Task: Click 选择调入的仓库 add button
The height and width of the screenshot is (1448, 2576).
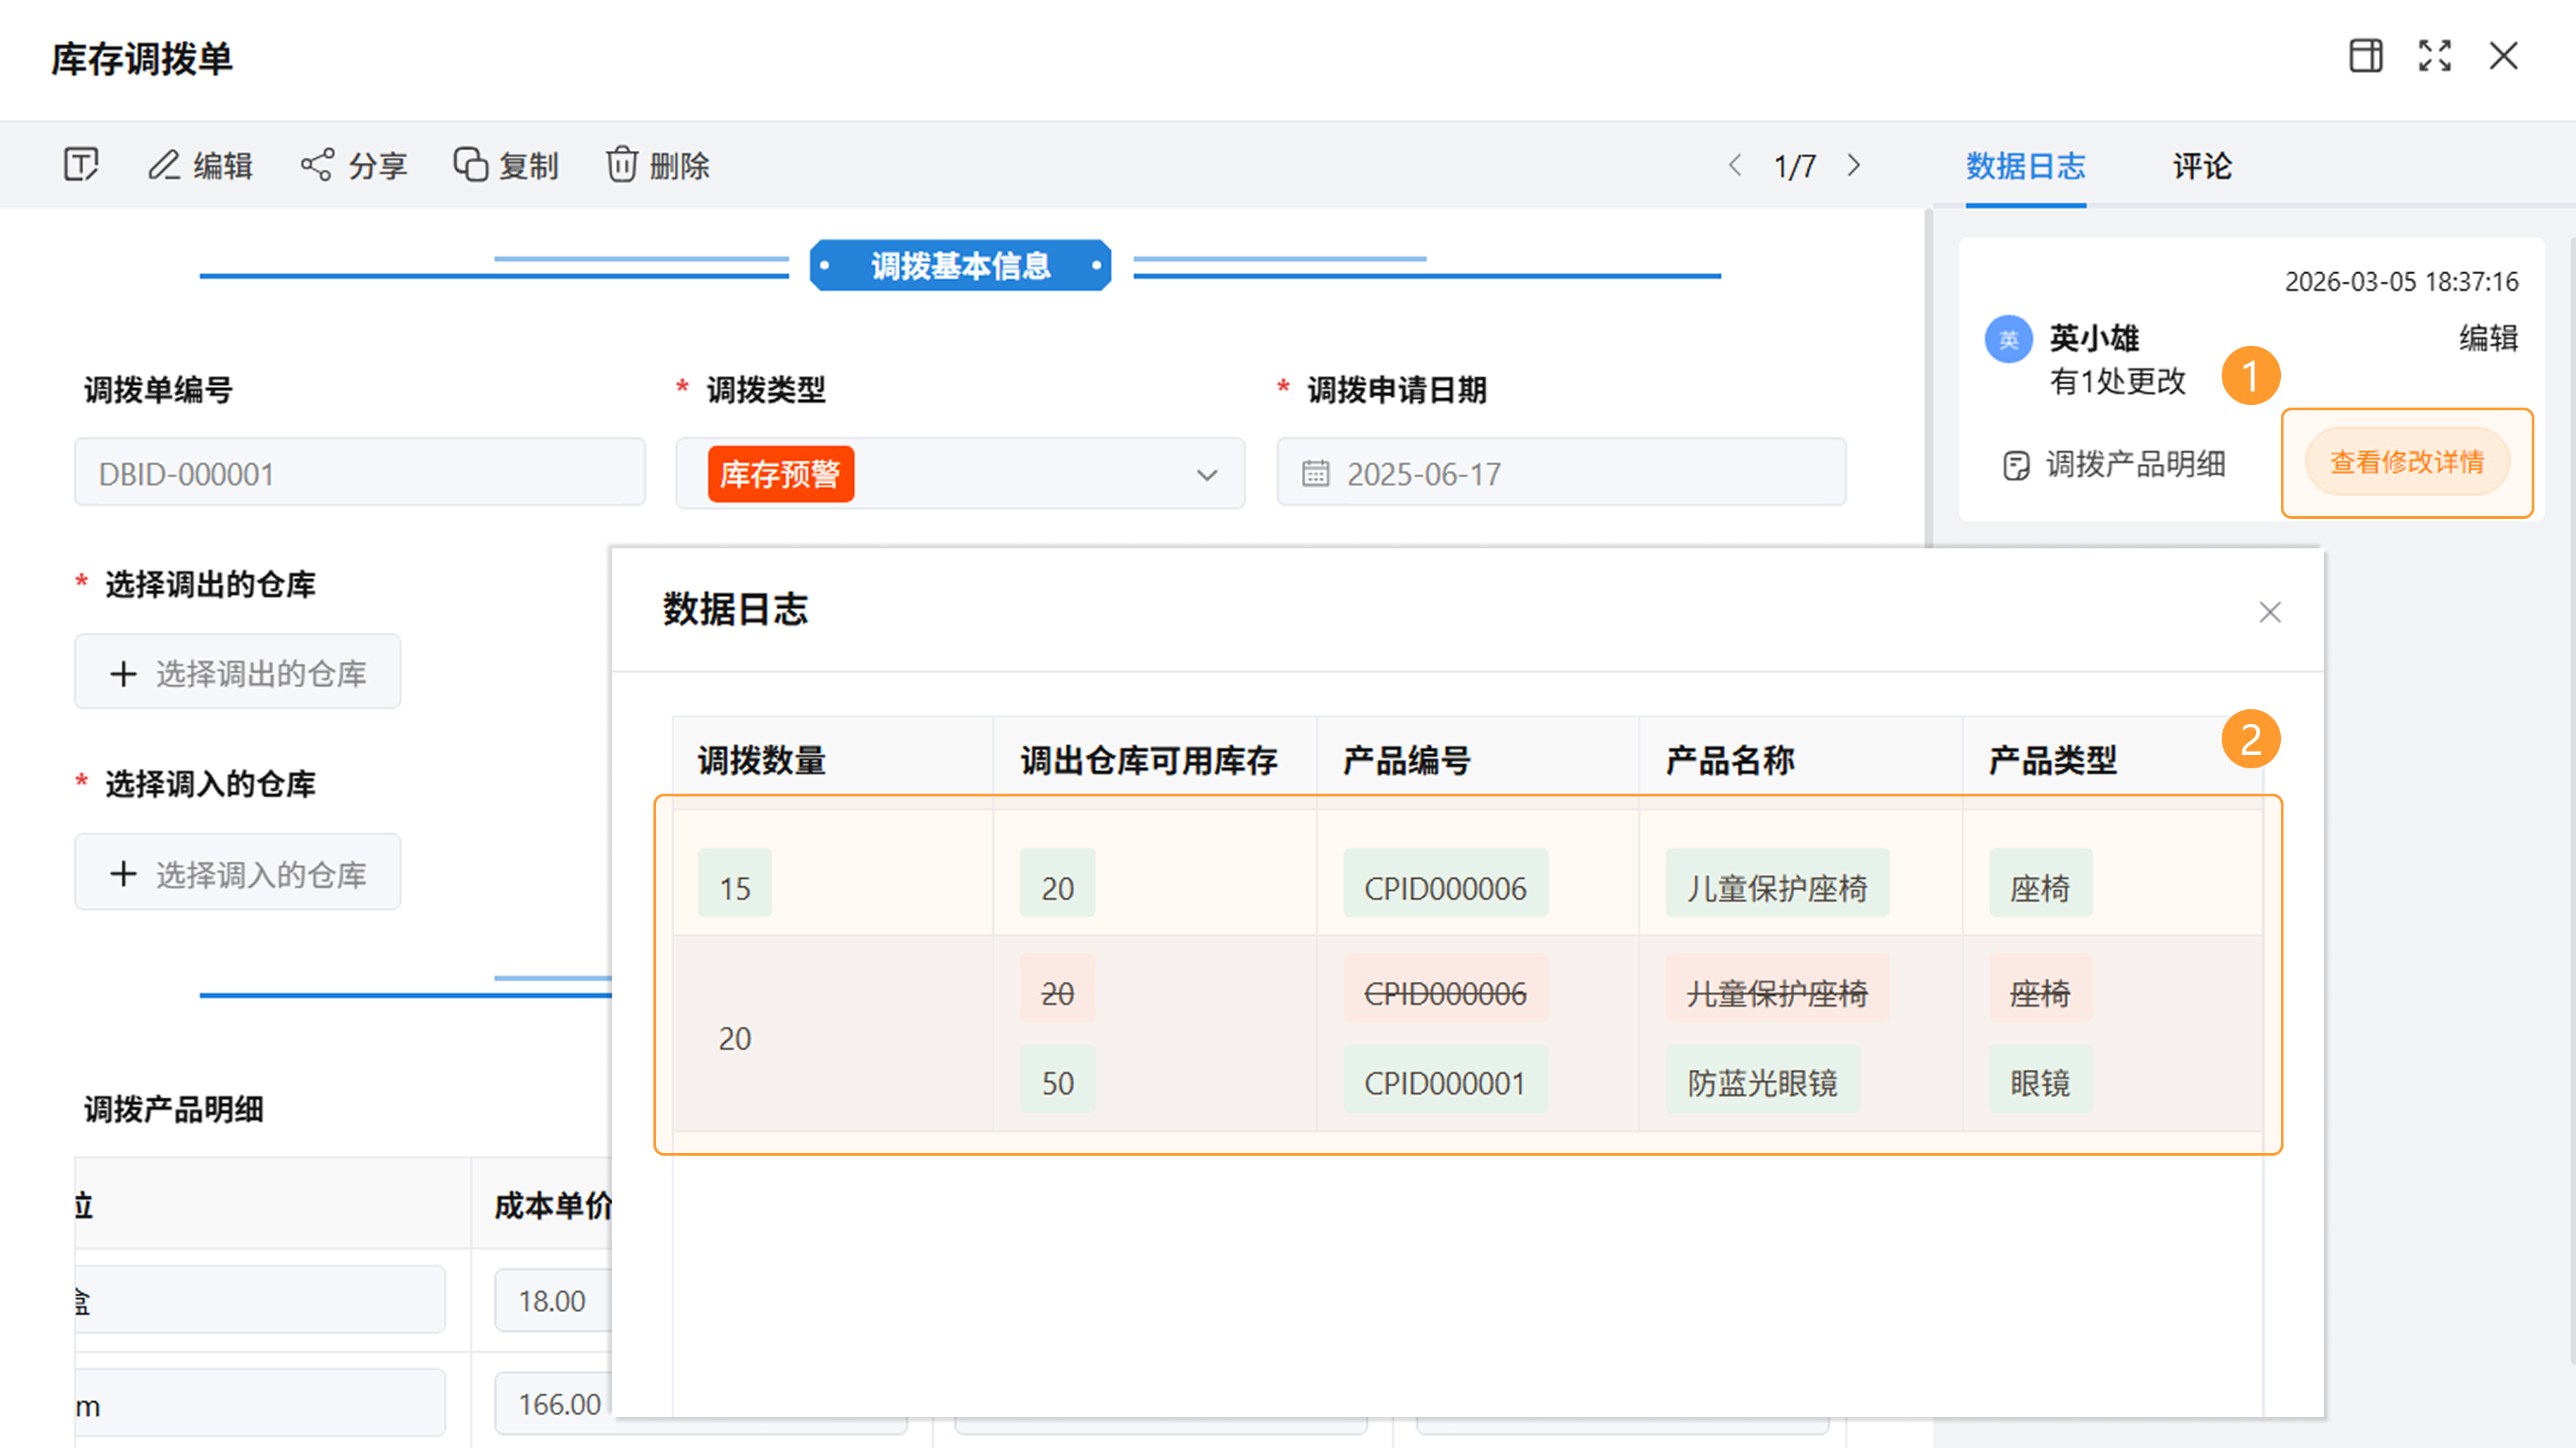Action: [238, 873]
